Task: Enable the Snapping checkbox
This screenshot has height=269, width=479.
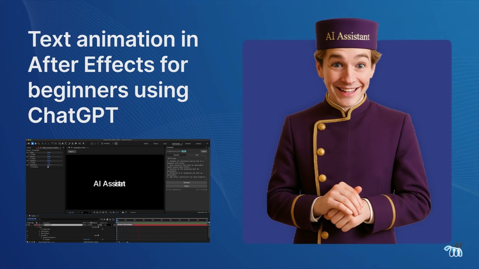Action: tap(102, 143)
